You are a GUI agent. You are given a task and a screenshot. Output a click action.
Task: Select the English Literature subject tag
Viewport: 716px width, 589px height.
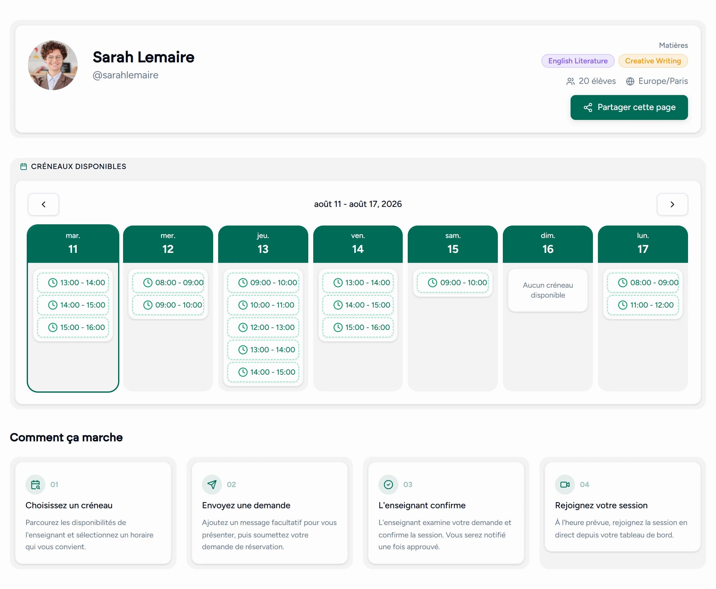577,61
